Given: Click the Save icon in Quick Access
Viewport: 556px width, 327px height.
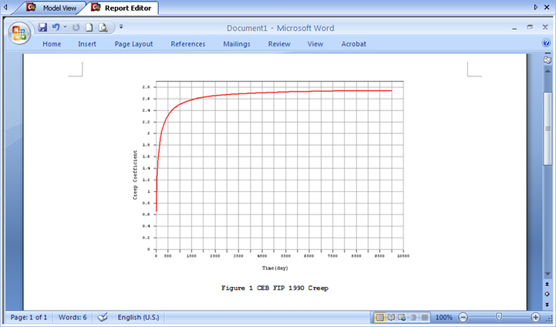Looking at the screenshot, I should pyautogui.click(x=42, y=27).
